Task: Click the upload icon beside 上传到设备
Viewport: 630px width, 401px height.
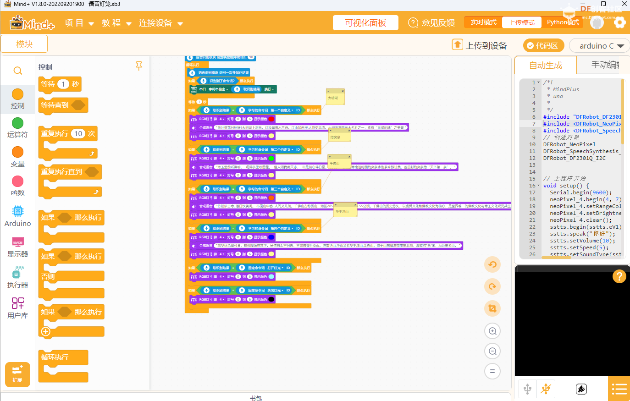Action: pos(457,44)
